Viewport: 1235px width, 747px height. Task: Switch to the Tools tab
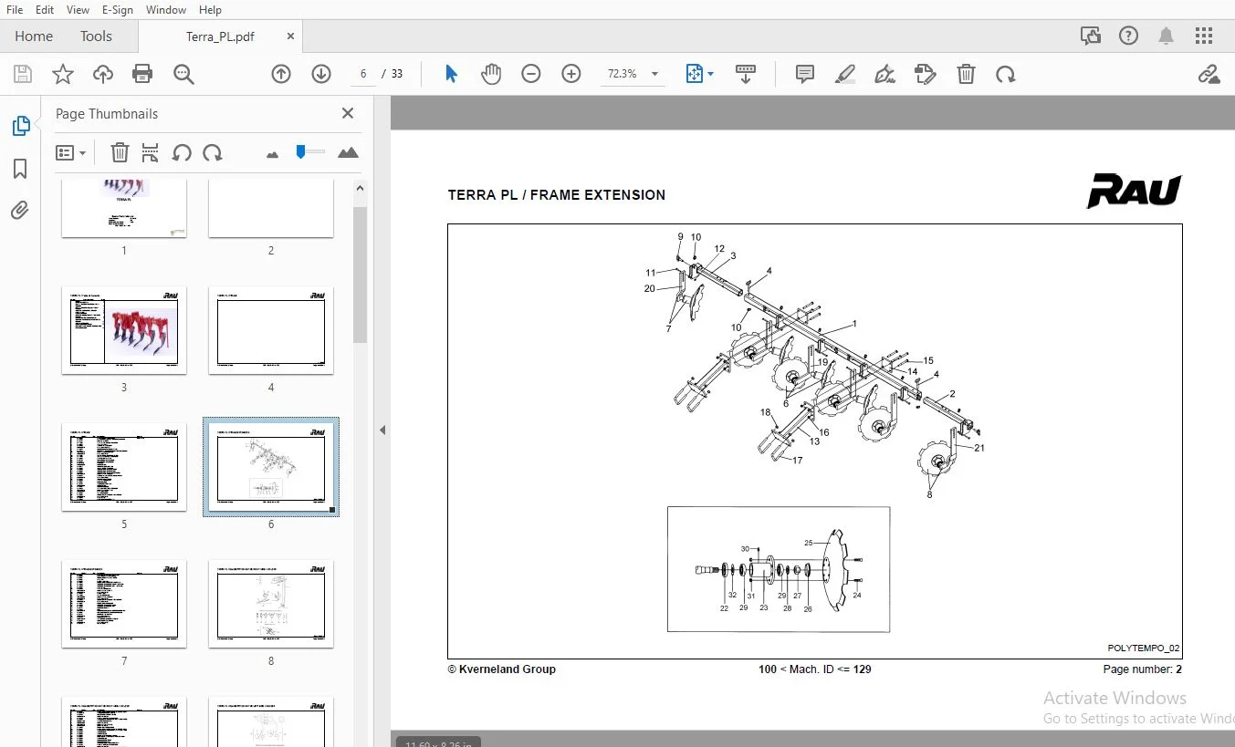pyautogui.click(x=96, y=36)
